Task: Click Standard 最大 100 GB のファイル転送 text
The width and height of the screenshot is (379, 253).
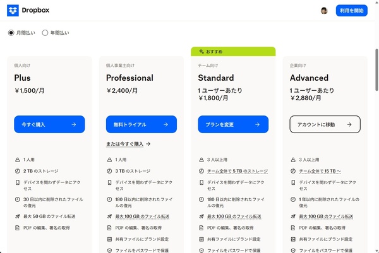Action: [x=234, y=216]
